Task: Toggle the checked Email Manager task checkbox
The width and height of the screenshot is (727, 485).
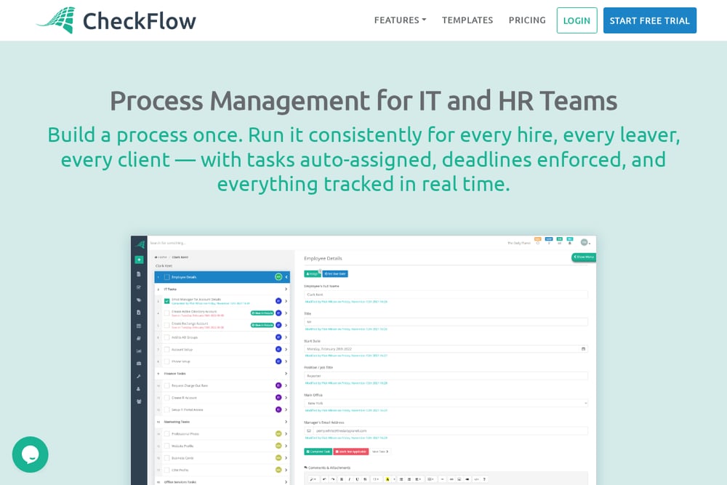Action: (167, 301)
